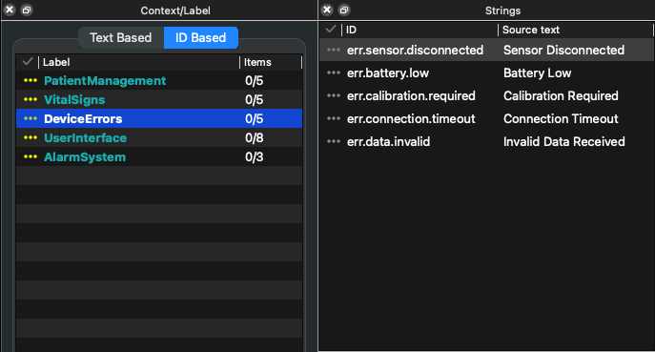
Task: Close the Strings panel
Action: coord(327,10)
